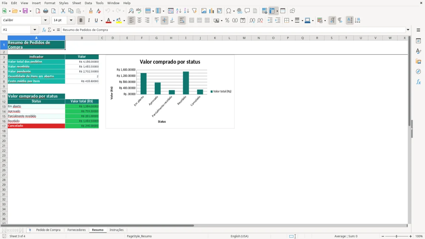Sort ascending with the A-Z arrow icon
The width and height of the screenshot is (425, 239).
(179, 11)
